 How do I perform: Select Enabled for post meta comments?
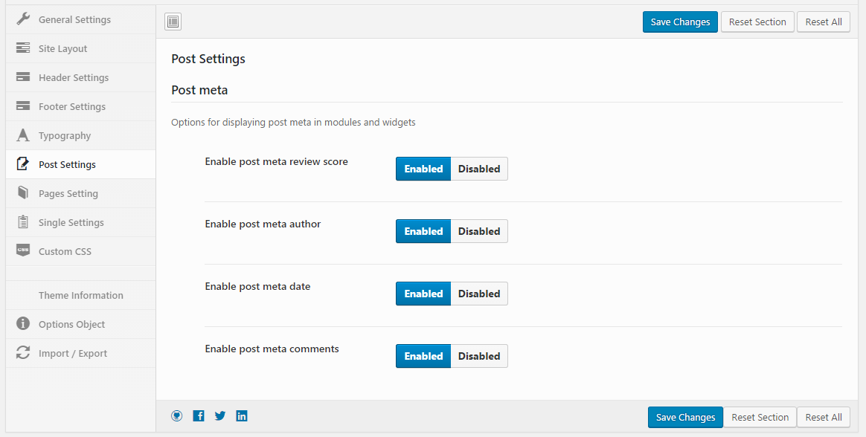[423, 356]
